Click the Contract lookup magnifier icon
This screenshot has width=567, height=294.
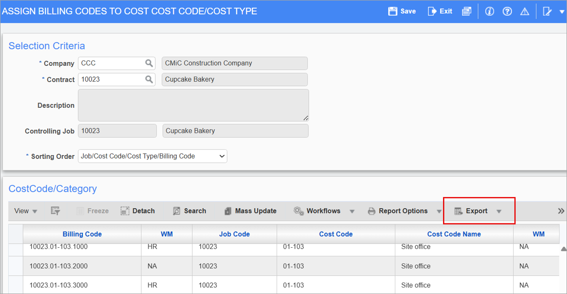pyautogui.click(x=149, y=79)
